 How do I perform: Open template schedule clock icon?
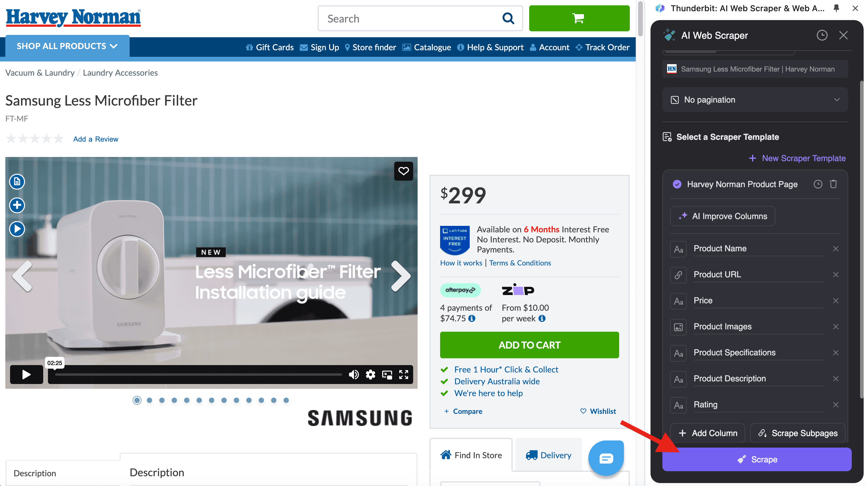(x=817, y=184)
